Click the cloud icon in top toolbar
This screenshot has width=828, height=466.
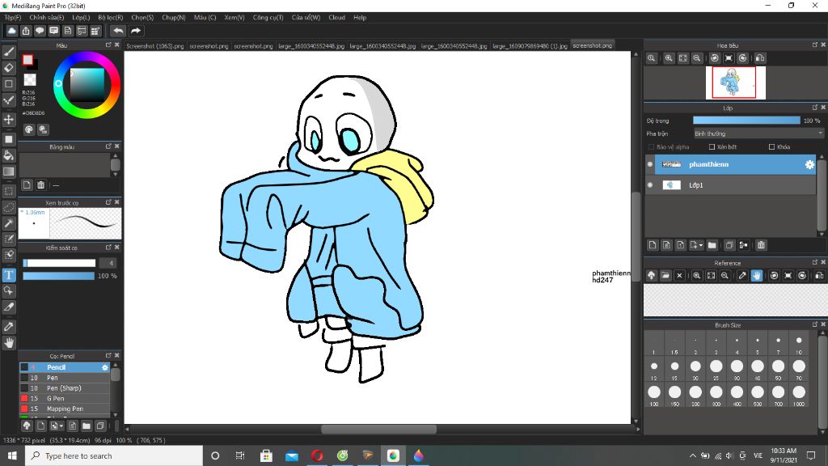point(11,32)
